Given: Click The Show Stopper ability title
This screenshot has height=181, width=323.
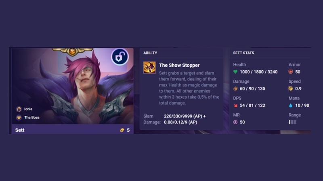Looking at the screenshot, I should 179,65.
